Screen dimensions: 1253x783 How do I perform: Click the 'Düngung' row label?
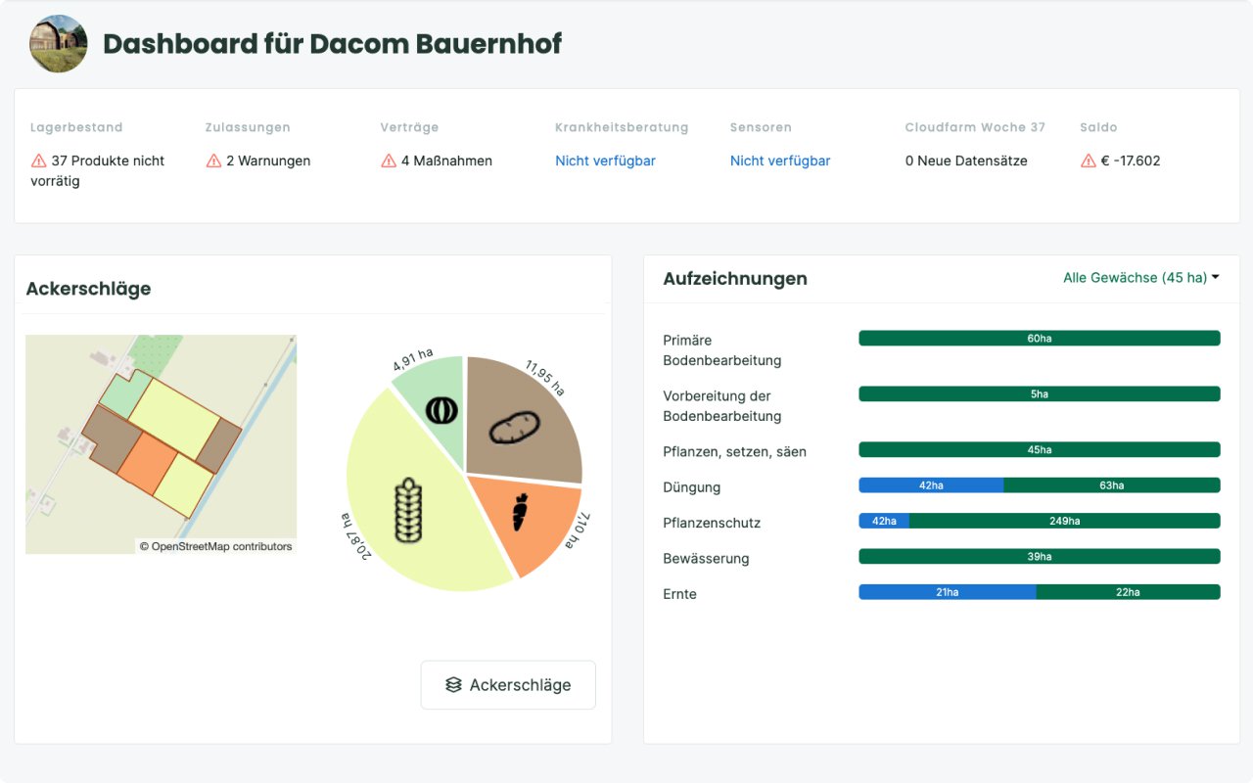(x=692, y=487)
